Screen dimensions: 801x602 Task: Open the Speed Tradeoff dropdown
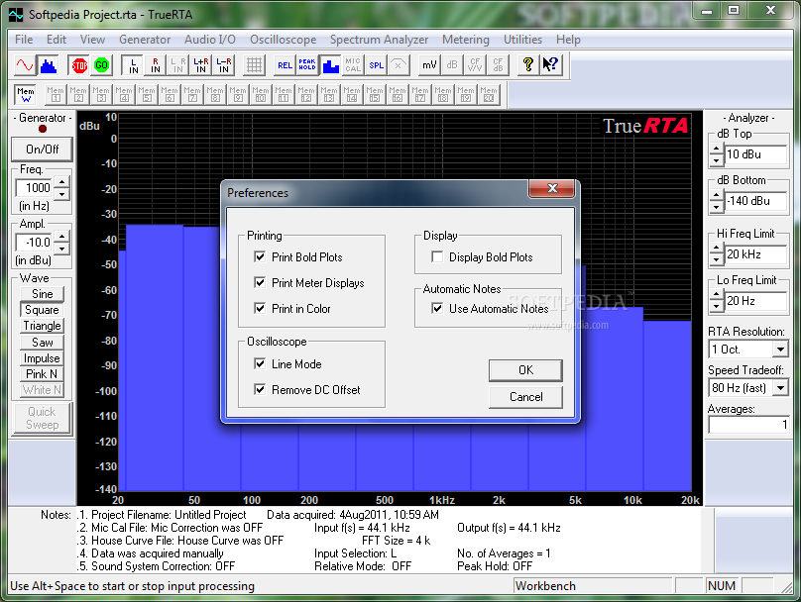tap(780, 388)
